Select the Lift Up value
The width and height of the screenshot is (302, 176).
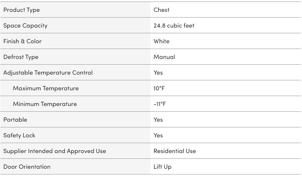click(x=162, y=167)
